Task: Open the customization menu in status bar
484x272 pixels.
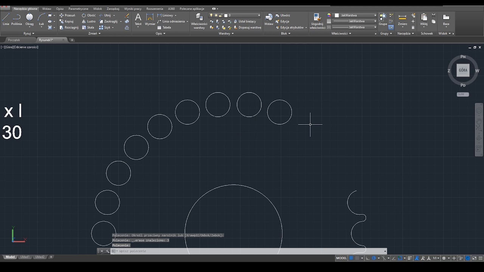Action: click(480, 258)
